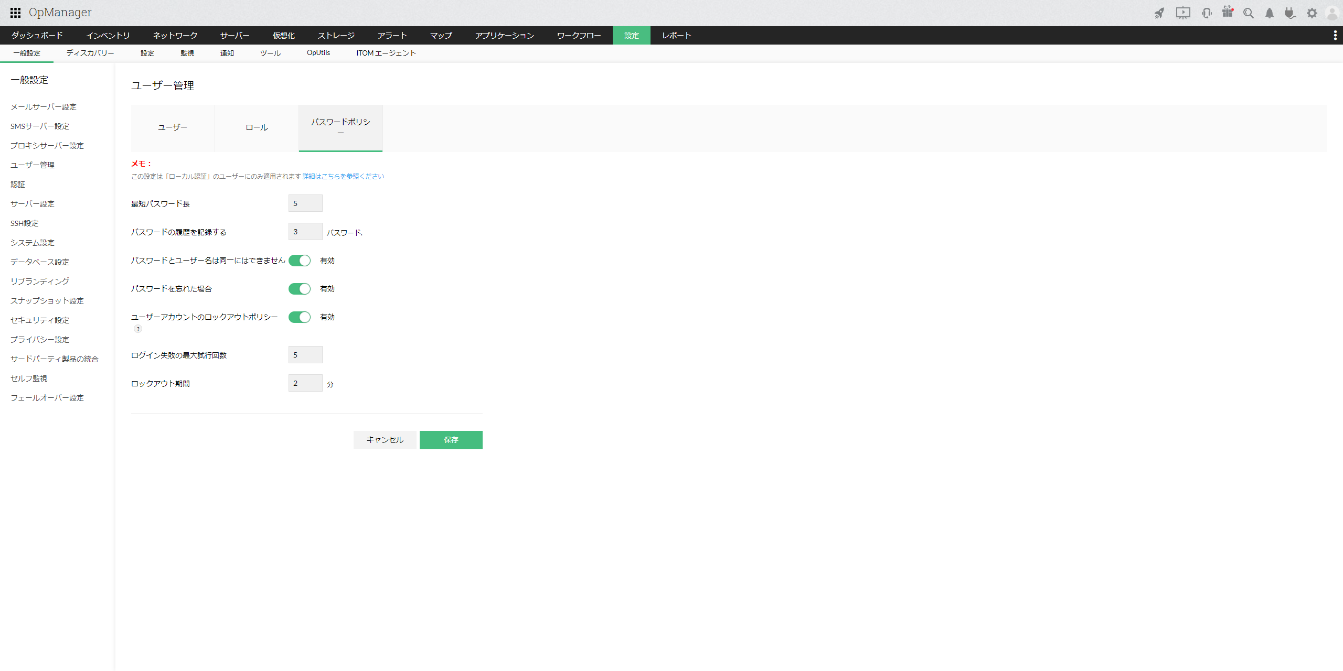Open the three-dot menu in navigation bar
This screenshot has width=1343, height=671.
pyautogui.click(x=1335, y=35)
